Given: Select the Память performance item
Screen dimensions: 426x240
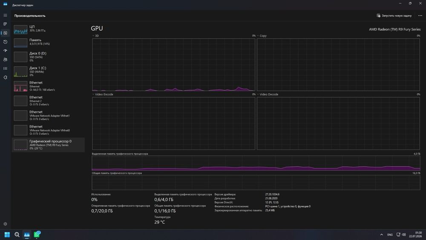Looking at the screenshot, I should click(x=48, y=42).
